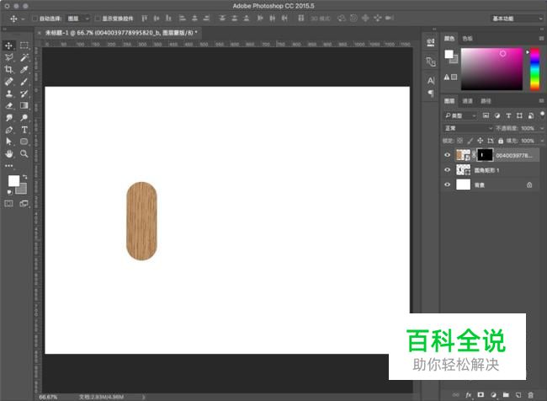Image resolution: width=547 pixels, height=401 pixels.
Task: Filter layers by adjustment layers icon
Action: coord(497,115)
